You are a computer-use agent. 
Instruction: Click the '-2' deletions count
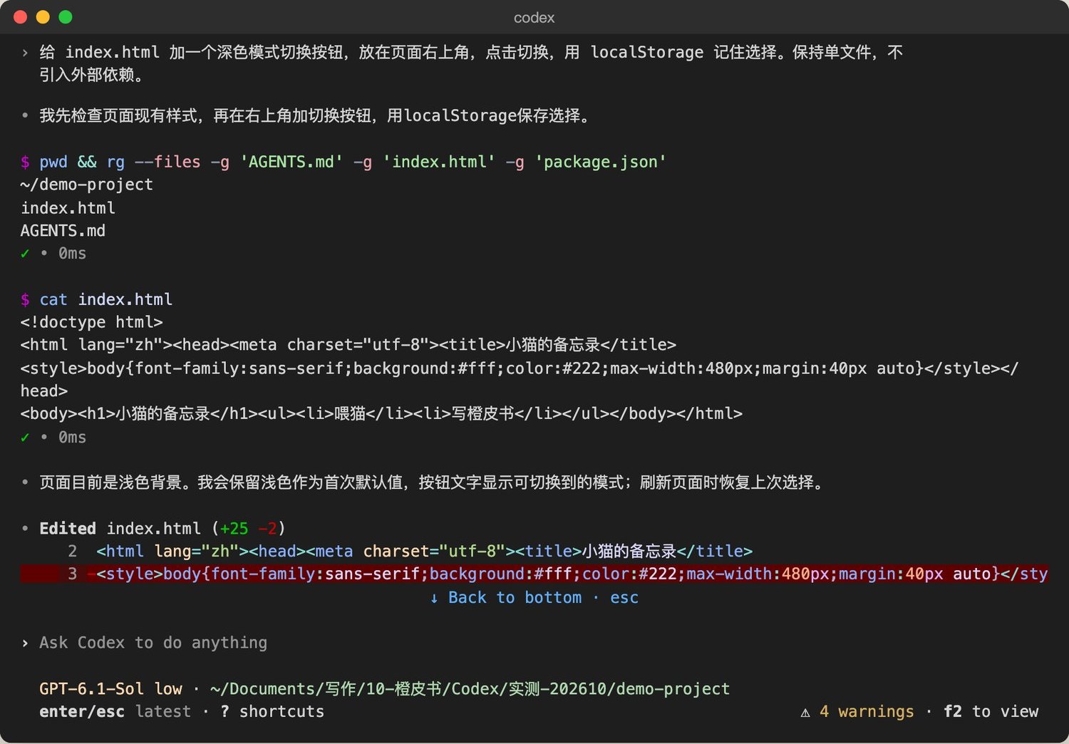(267, 528)
